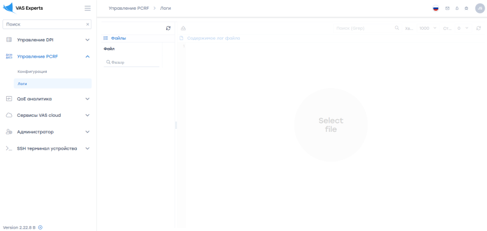Click Логи breadcrumb item
Viewport: 487px width, 231px height.
click(x=165, y=9)
